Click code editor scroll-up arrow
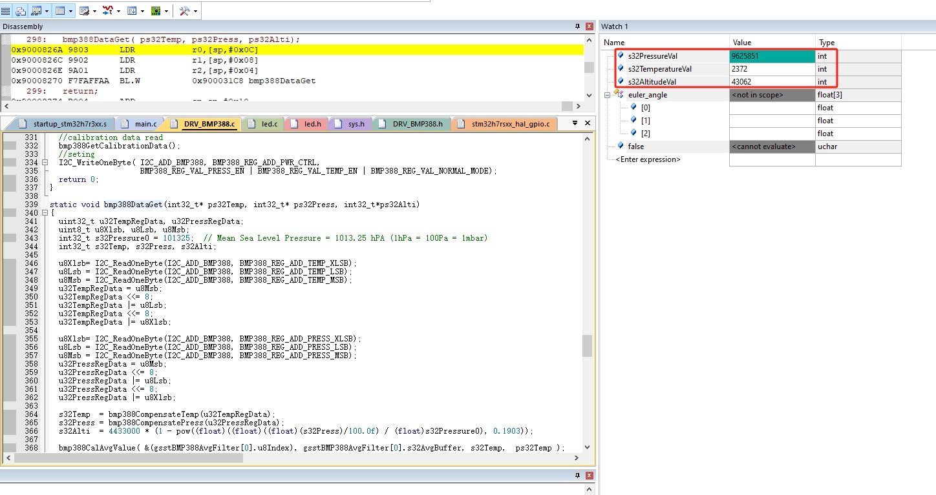Screen dimensions: 936x495 [x=587, y=137]
